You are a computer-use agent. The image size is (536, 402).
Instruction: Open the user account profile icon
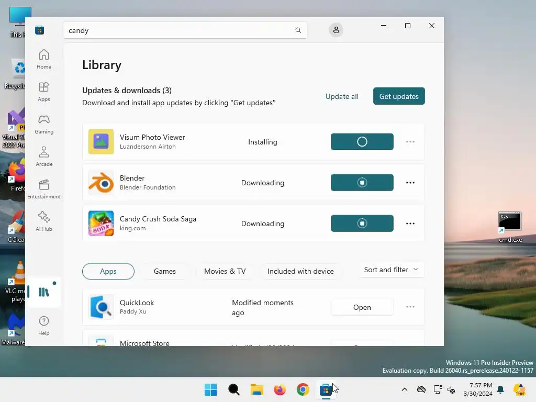(x=336, y=30)
